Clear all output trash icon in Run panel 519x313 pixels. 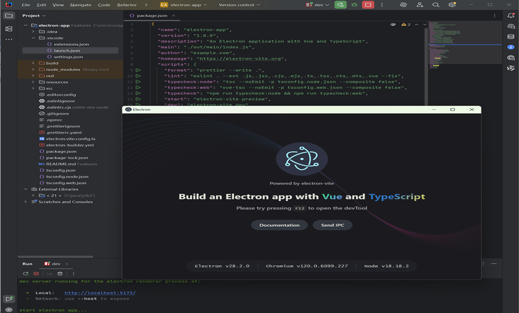[x=60, y=274]
